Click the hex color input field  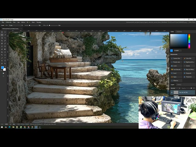click(177, 51)
